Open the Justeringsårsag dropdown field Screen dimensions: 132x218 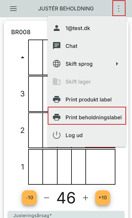coord(66,214)
